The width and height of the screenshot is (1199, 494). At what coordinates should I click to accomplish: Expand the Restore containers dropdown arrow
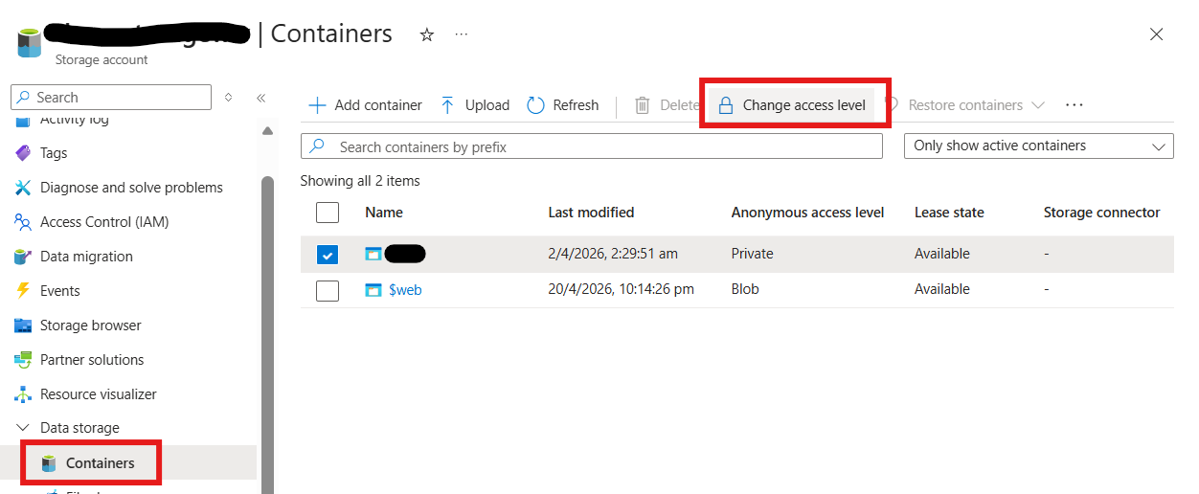[x=1037, y=105]
